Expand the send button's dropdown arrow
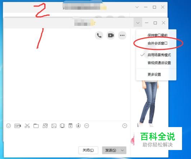Screen dimensions: 191x159 (x=122, y=150)
